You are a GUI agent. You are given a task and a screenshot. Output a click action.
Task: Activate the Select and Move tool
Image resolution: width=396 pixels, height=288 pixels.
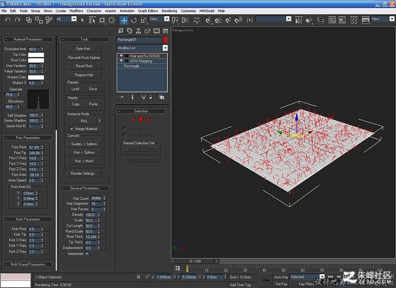124,20
